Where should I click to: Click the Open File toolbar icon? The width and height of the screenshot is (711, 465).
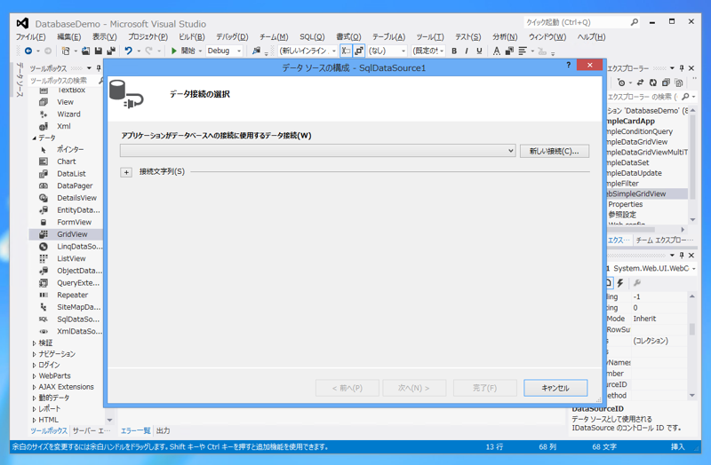pos(85,51)
